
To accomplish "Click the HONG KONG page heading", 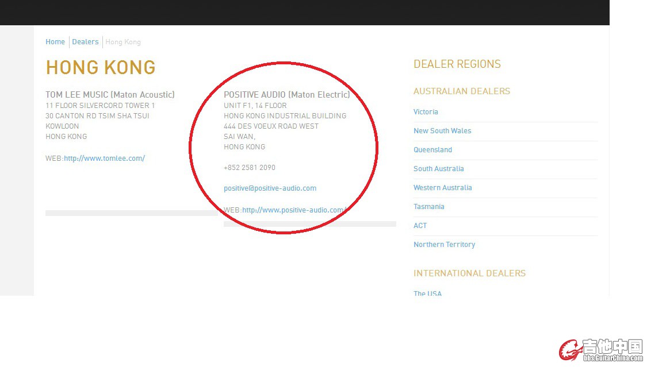I will pyautogui.click(x=101, y=68).
